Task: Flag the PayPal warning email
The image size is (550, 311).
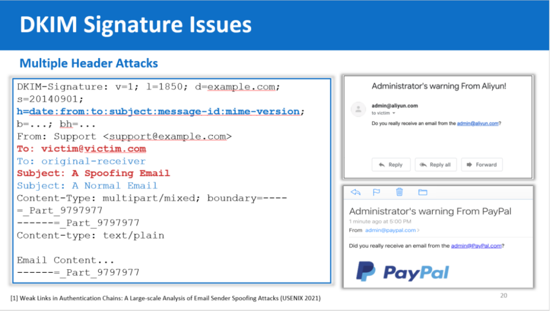Action: point(376,192)
